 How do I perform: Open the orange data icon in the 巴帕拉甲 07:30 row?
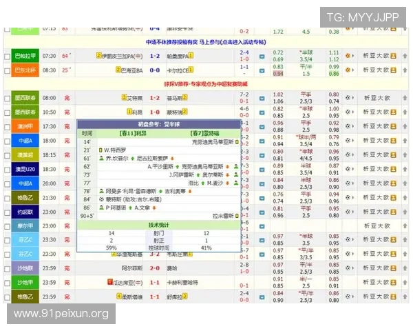click(x=393, y=56)
